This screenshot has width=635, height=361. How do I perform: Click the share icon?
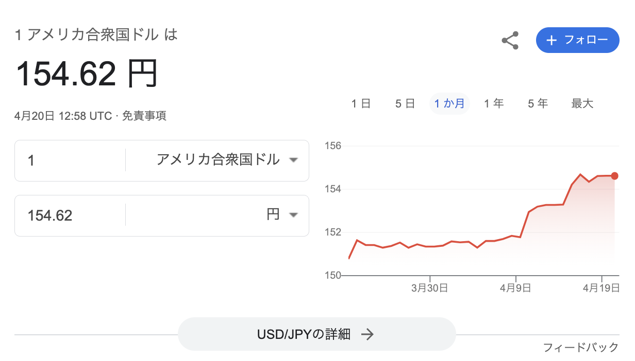coord(510,41)
